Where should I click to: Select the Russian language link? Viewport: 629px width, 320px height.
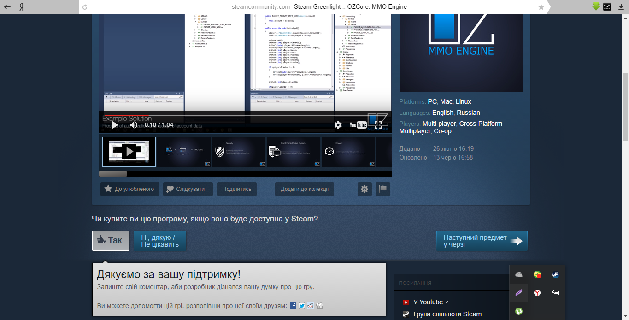468,113
